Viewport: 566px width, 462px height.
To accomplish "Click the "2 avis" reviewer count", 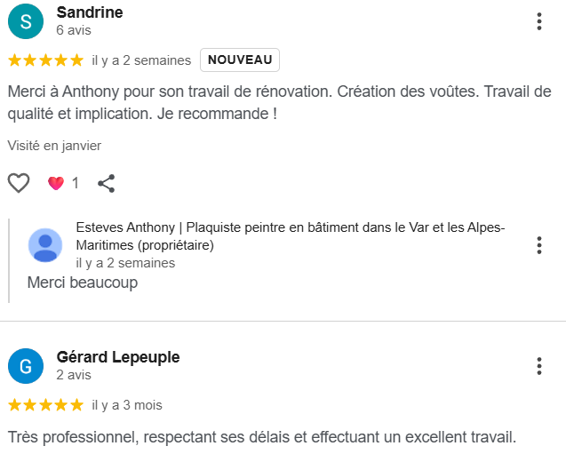I will coord(74,375).
